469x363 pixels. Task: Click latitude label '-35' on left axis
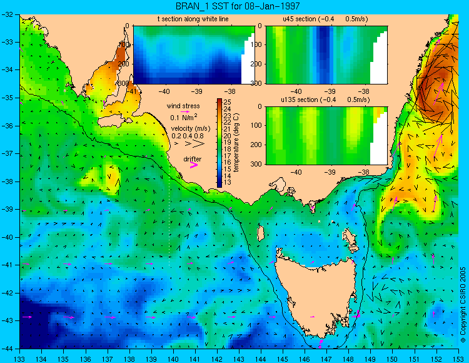[x=7, y=98]
